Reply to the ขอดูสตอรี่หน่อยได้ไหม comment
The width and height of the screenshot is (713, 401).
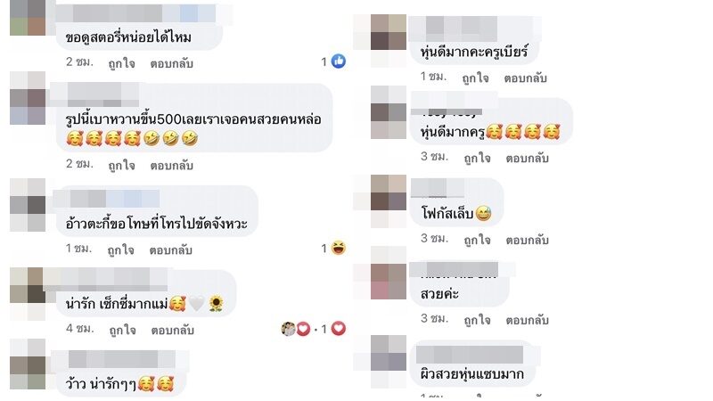click(171, 63)
